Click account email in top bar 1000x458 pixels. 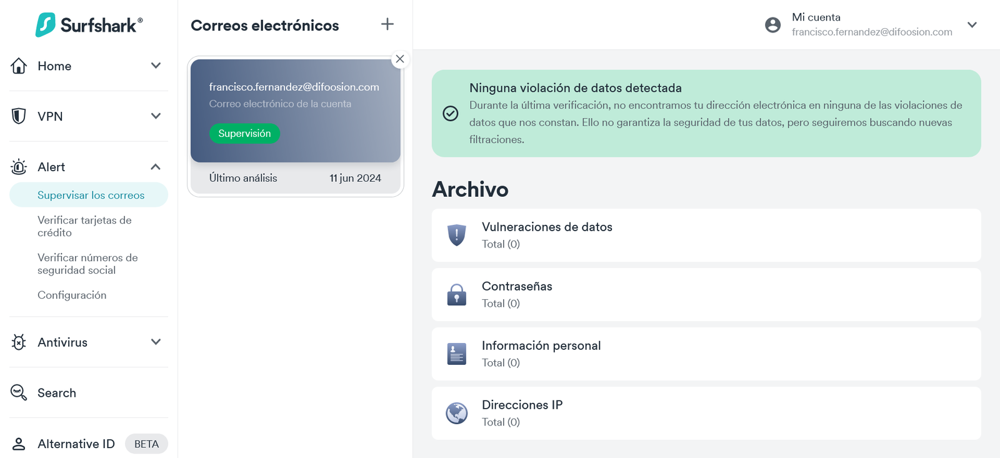872,32
